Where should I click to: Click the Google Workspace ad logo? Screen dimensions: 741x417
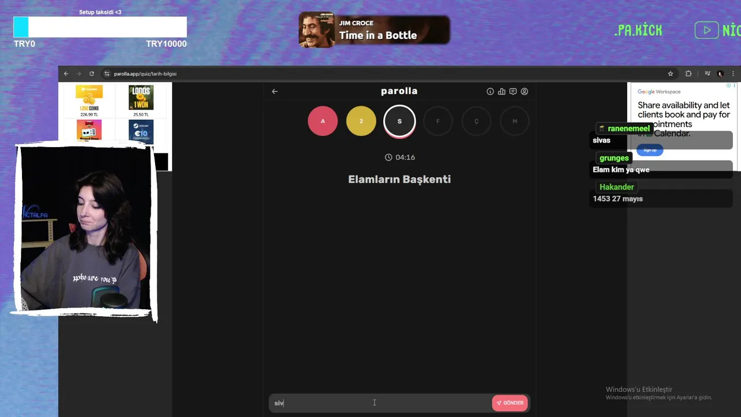pyautogui.click(x=659, y=92)
